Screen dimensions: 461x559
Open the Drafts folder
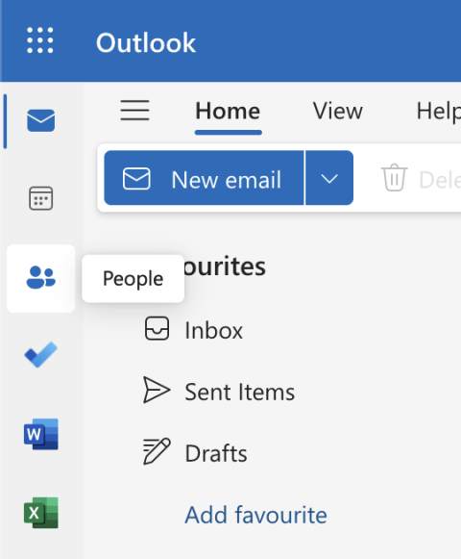(216, 453)
